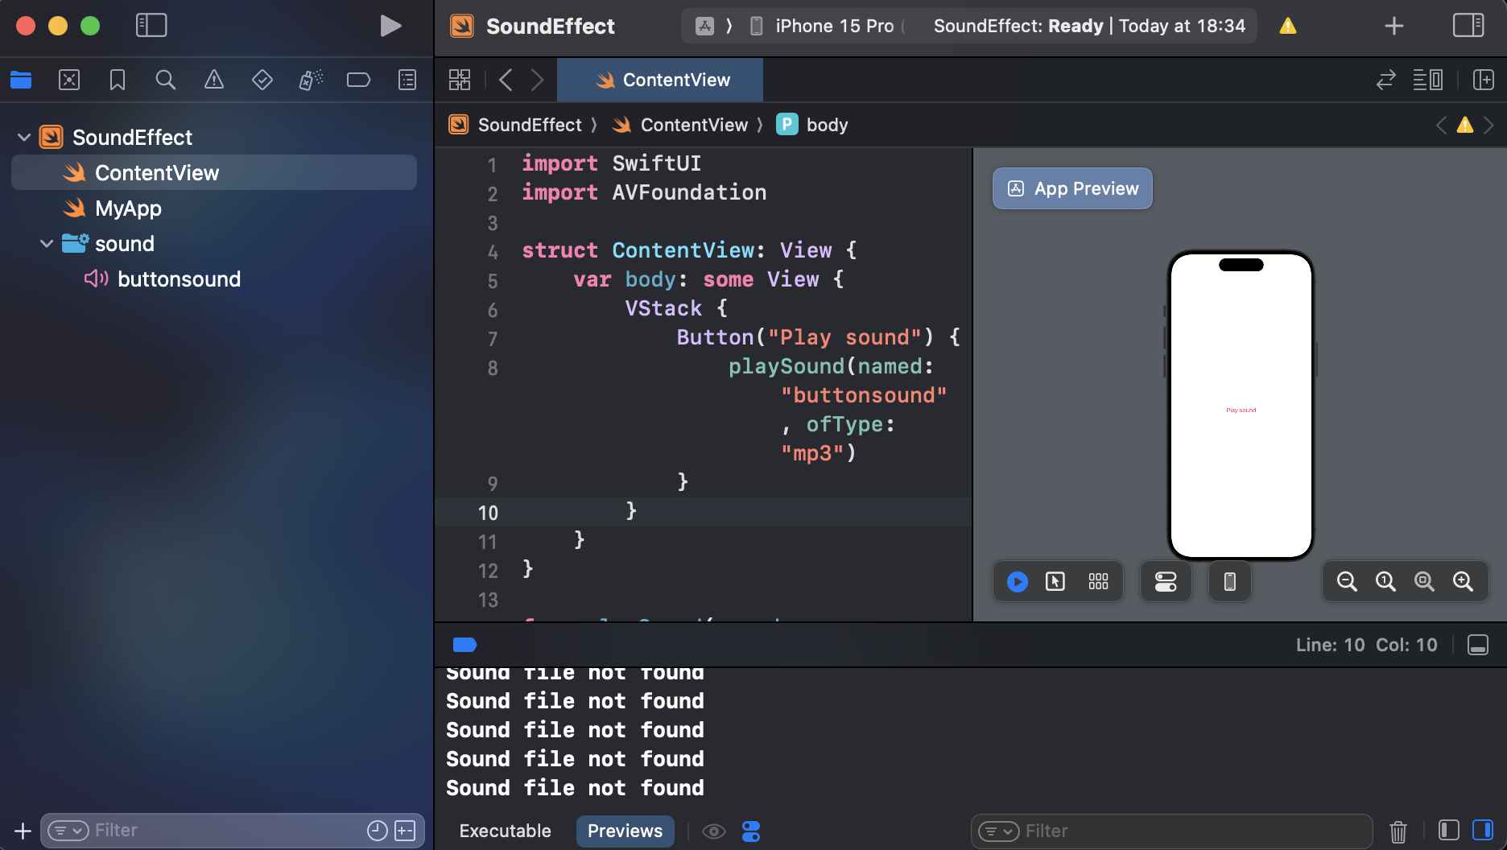Clear the console with trash icon
1507x850 pixels.
coord(1398,831)
